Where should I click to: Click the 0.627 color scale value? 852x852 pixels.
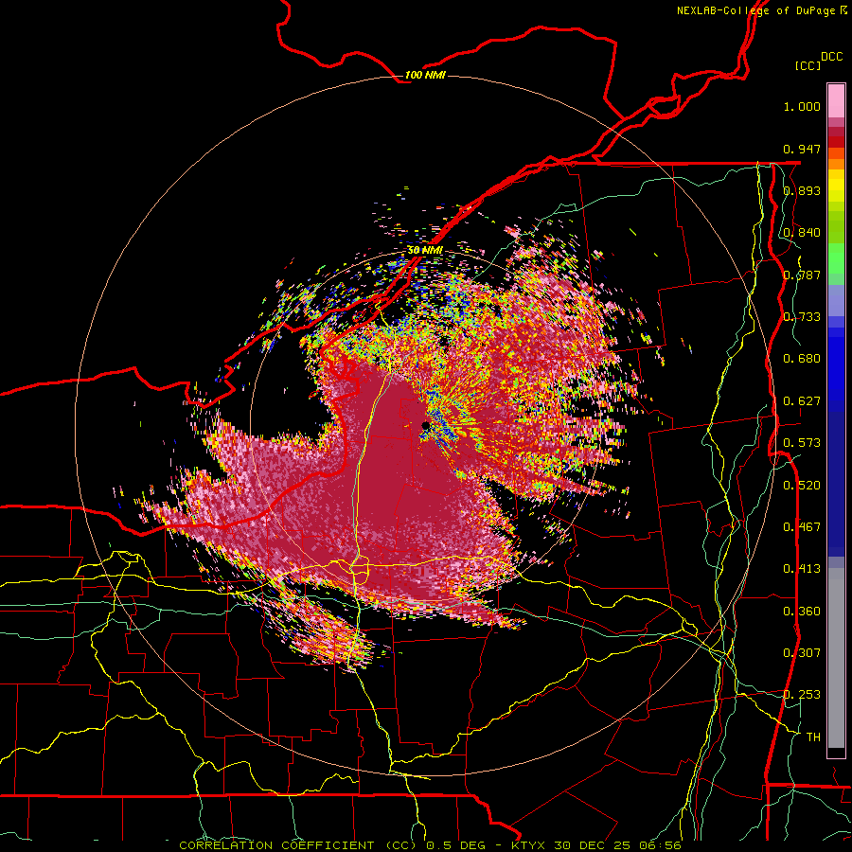[x=802, y=401]
